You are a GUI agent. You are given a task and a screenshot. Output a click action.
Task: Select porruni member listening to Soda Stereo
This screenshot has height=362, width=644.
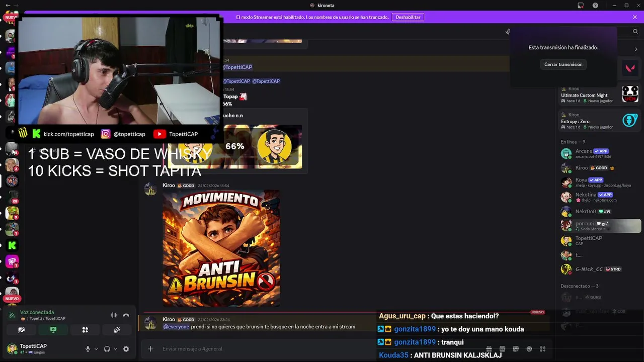pos(600,226)
